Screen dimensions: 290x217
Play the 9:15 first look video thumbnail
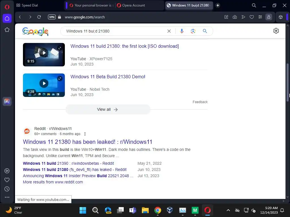[44, 55]
